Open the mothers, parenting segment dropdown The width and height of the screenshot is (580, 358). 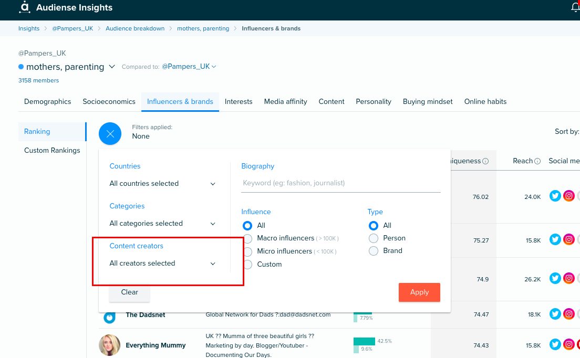pyautogui.click(x=112, y=67)
